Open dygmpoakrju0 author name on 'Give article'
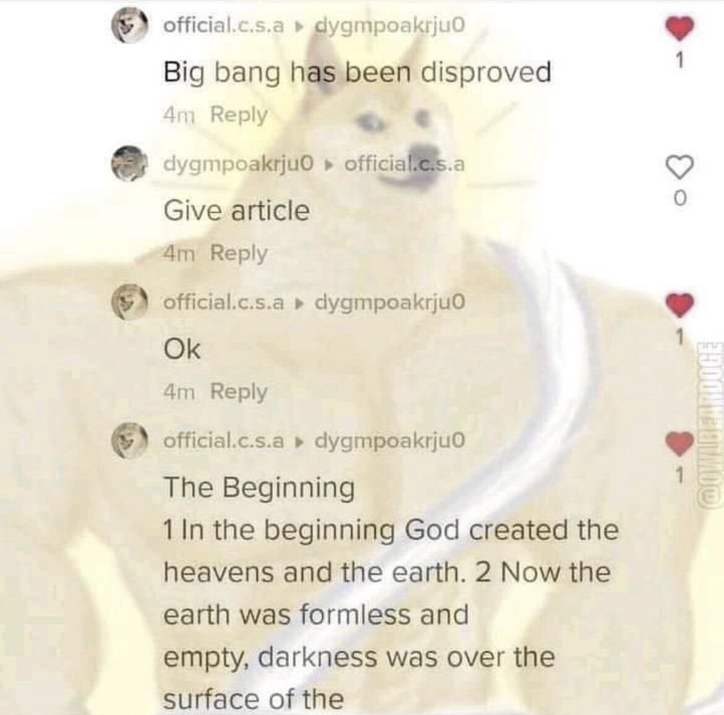 click(x=238, y=165)
